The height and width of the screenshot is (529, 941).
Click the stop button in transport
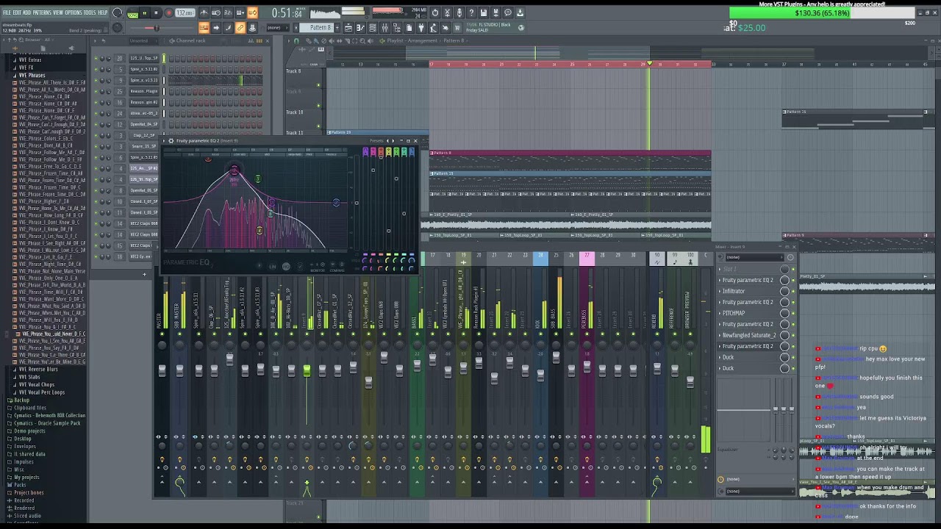pyautogui.click(x=156, y=12)
